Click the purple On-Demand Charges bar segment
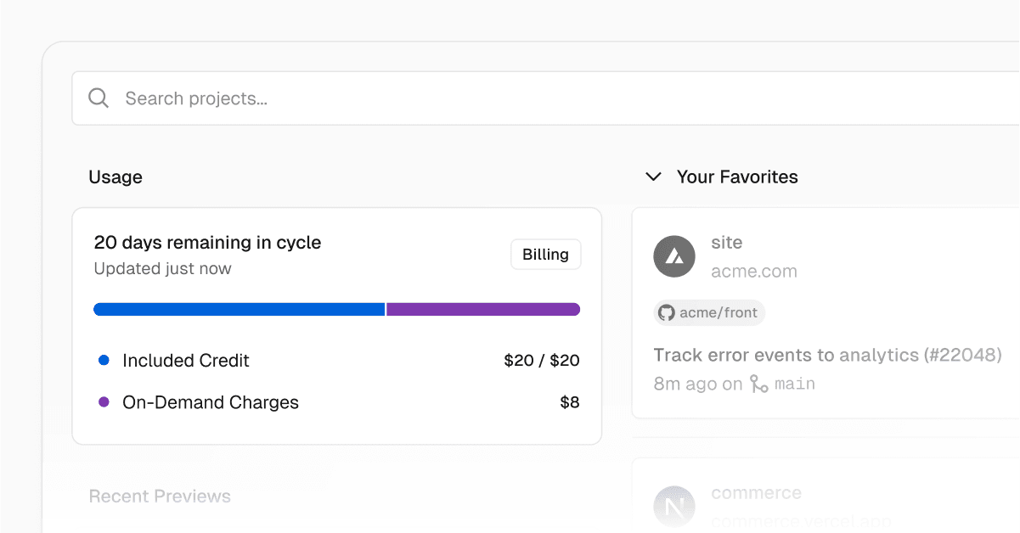This screenshot has height=533, width=1020. pyautogui.click(x=483, y=310)
